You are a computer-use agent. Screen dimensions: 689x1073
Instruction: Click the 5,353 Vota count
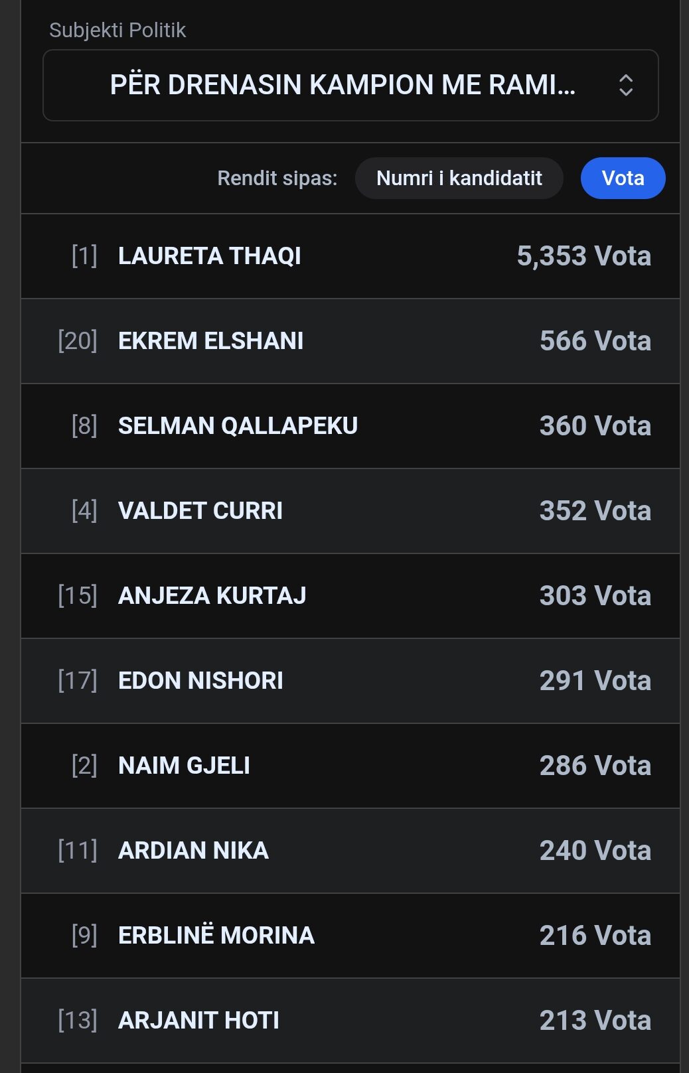(x=583, y=256)
